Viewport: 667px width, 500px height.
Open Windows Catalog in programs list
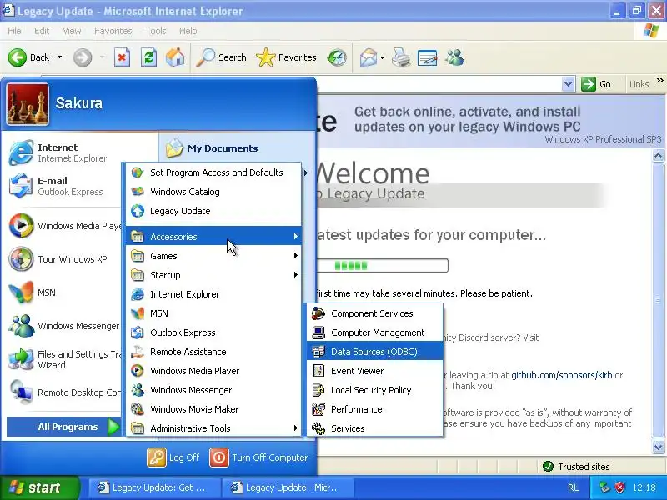click(213, 192)
